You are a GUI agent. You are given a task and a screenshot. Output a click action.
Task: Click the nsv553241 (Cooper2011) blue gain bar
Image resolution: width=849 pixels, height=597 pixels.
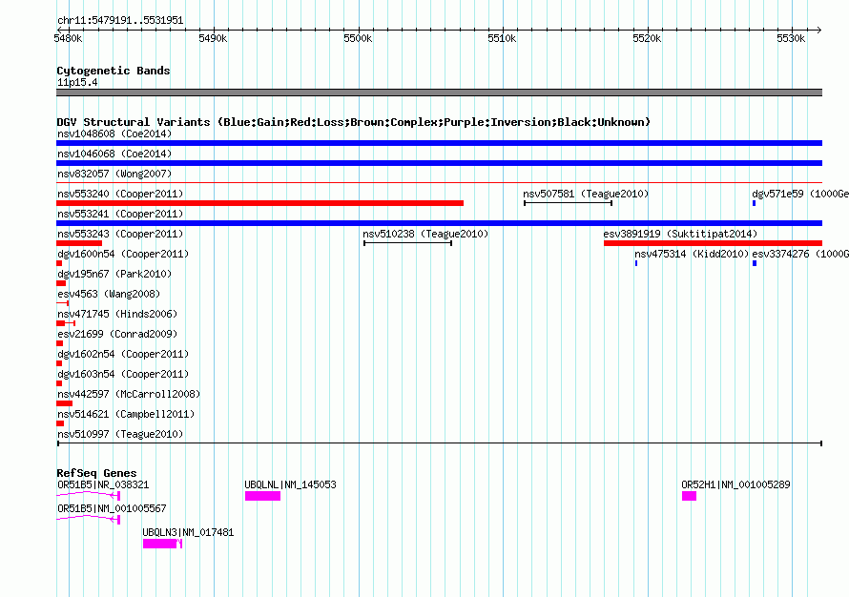tap(439, 223)
